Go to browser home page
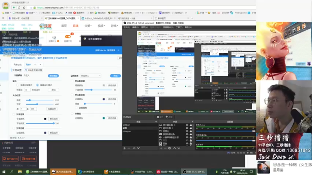312x175 pixels. click(24, 7)
